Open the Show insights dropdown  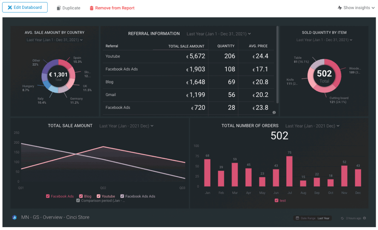pos(356,8)
